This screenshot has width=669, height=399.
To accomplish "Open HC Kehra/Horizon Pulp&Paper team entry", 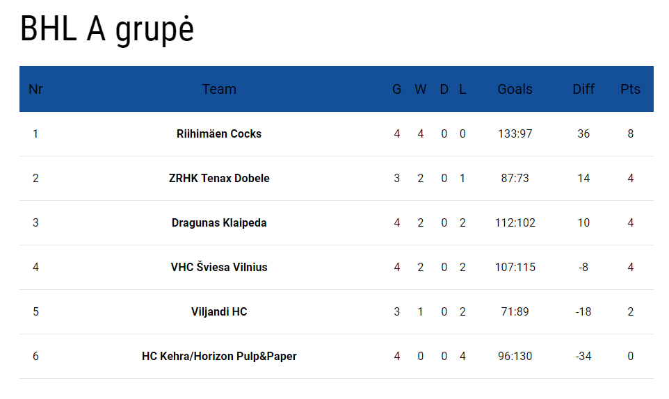I will coord(219,356).
